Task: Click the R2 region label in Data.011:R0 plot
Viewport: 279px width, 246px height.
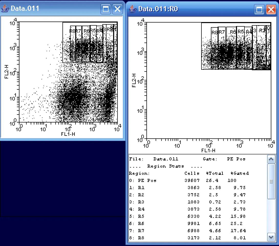Action: (x=262, y=30)
